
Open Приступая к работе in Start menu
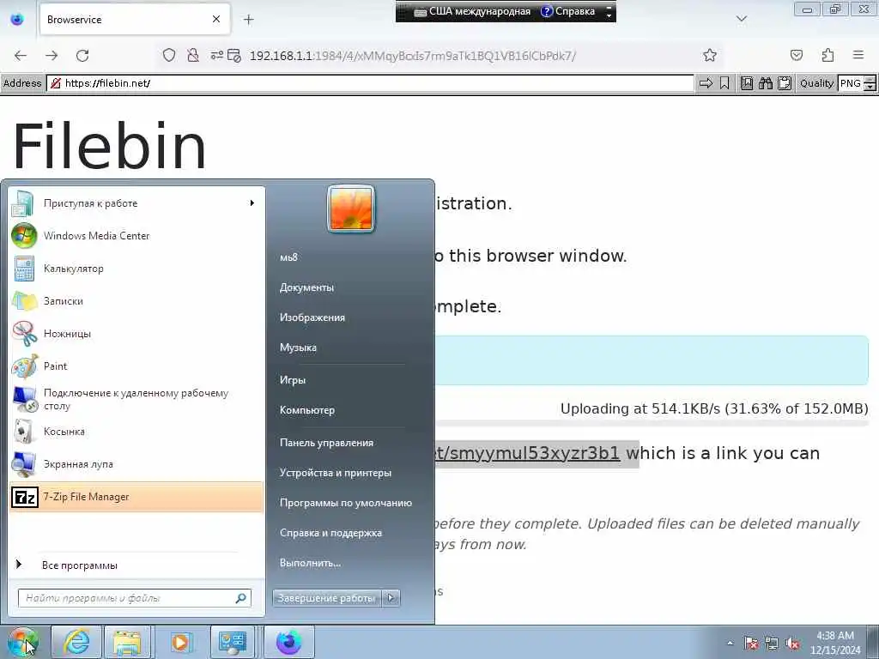136,203
